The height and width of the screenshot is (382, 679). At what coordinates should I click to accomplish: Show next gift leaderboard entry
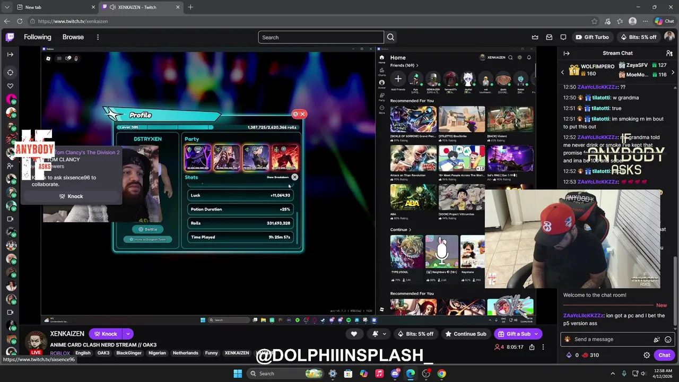[673, 72]
